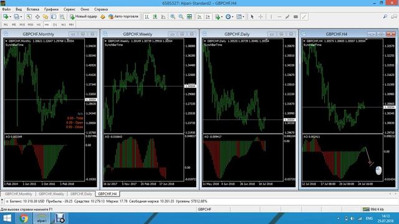This screenshot has height=224, width=399.
Task: Toggle Авто-торговля auto trading
Action: pyautogui.click(x=123, y=17)
